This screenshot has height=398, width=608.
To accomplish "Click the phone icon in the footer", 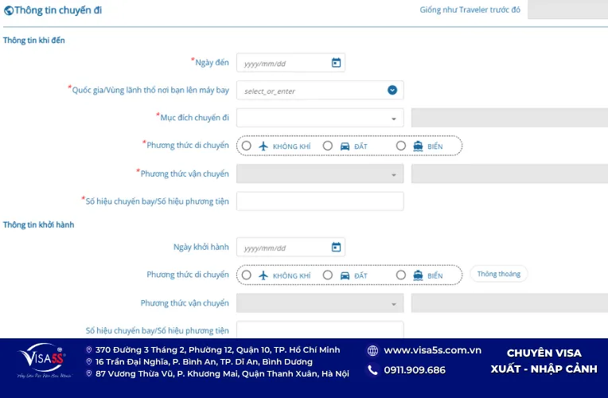I will (372, 370).
